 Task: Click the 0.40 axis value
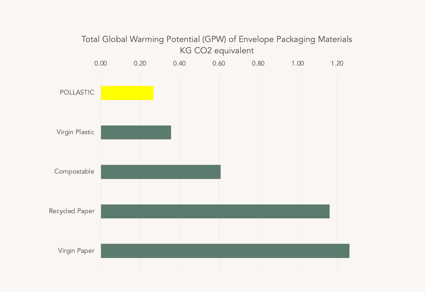pyautogui.click(x=179, y=63)
